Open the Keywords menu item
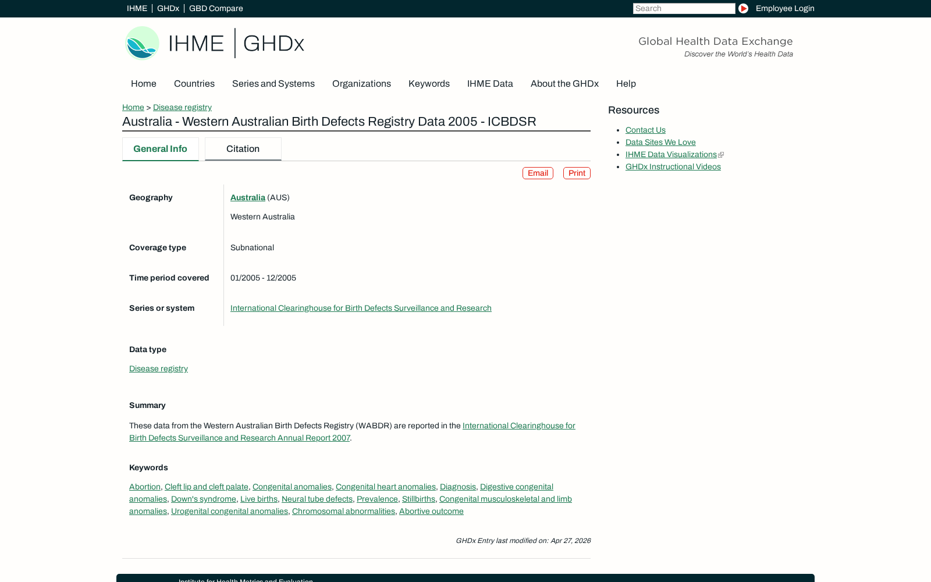Viewport: 931px width, 582px height. pyautogui.click(x=429, y=84)
